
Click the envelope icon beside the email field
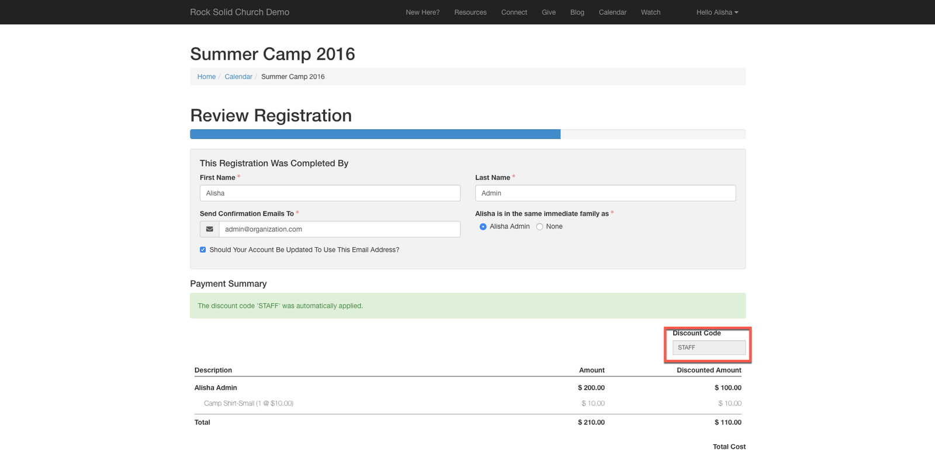pos(209,229)
